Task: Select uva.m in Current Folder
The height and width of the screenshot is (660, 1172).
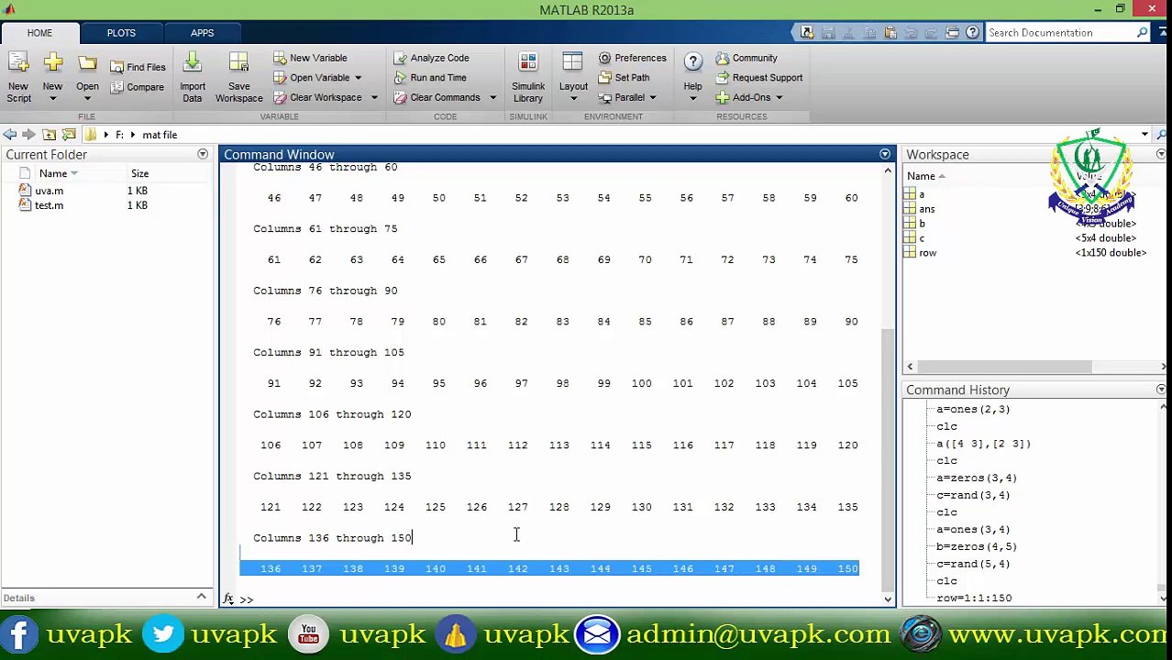Action: (50, 191)
